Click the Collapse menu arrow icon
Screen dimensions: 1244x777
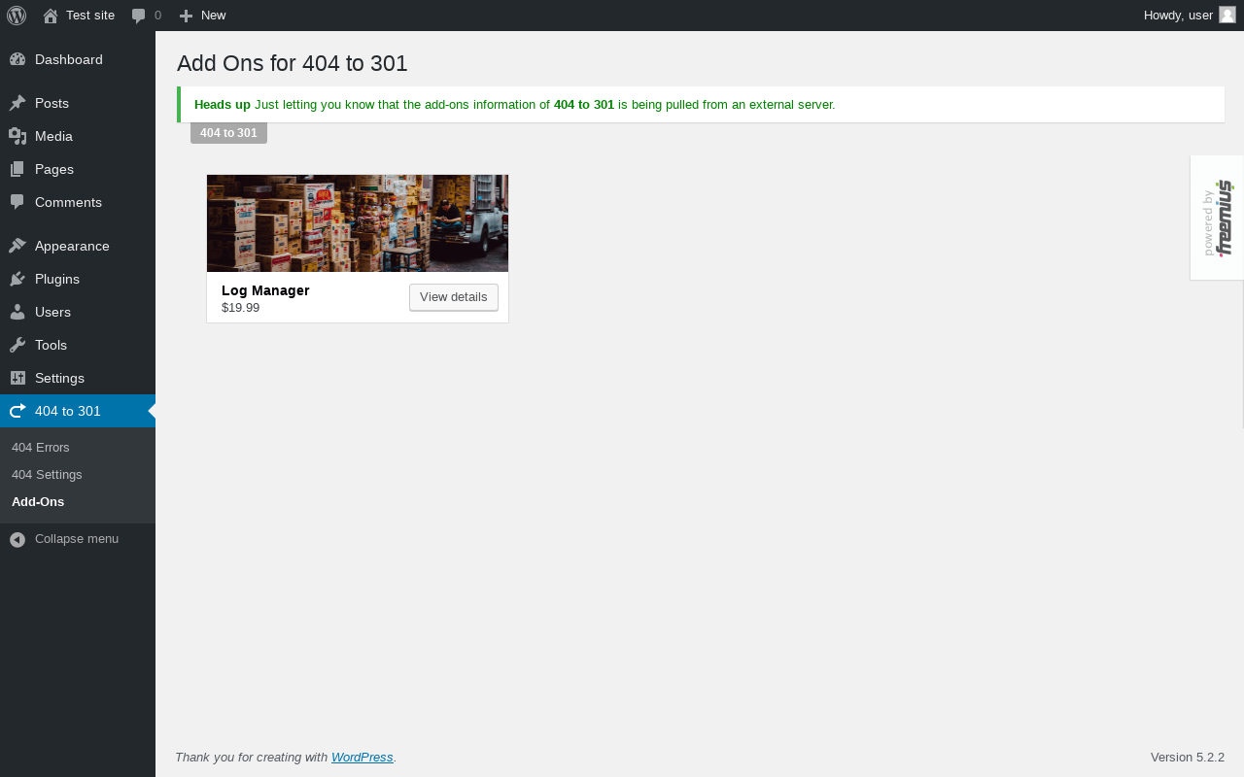[x=17, y=539]
